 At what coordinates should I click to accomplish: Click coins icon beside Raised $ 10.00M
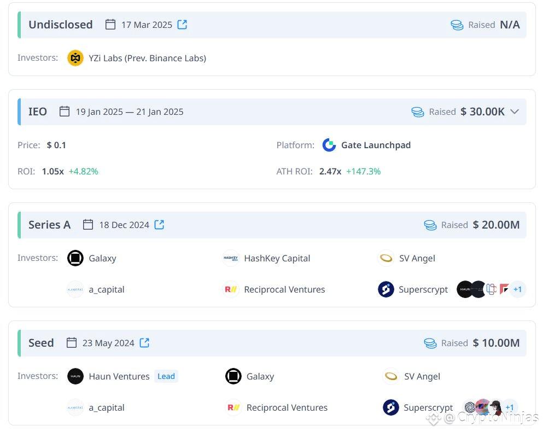point(430,343)
